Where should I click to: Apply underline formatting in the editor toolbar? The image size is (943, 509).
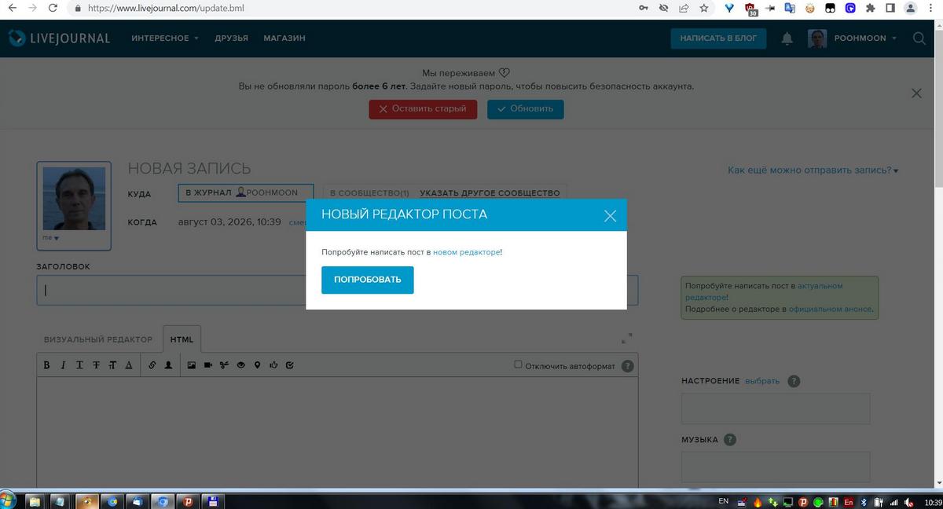(x=79, y=365)
